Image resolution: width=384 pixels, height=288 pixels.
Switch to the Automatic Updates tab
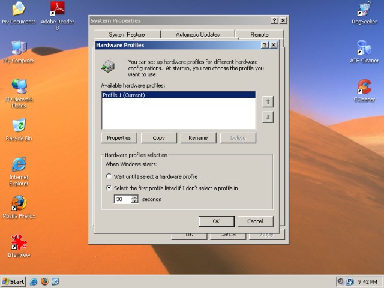coord(197,35)
